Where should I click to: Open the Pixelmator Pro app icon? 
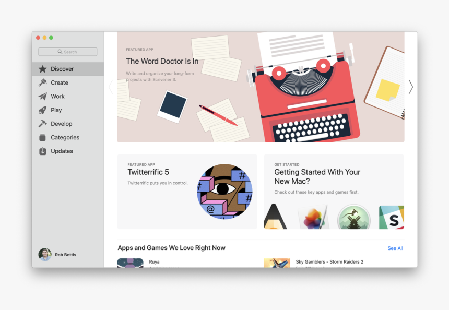click(x=314, y=217)
